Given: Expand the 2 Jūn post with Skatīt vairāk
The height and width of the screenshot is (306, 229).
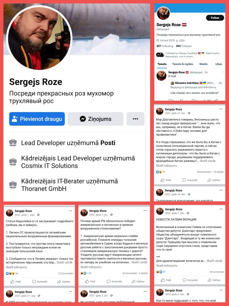Looking at the screenshot, I should (140, 262).
